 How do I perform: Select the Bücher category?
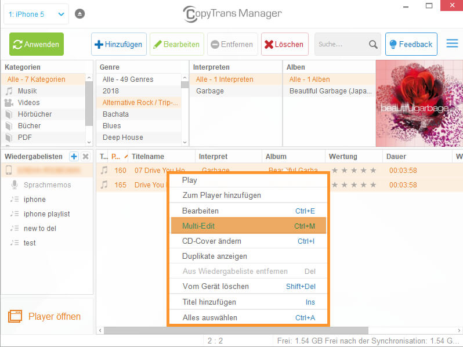click(44, 126)
